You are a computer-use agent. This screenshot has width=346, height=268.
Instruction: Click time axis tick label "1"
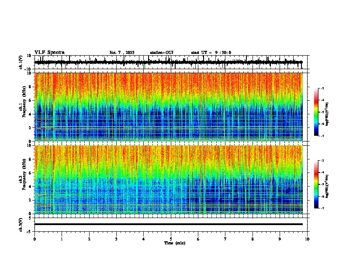[62, 239]
